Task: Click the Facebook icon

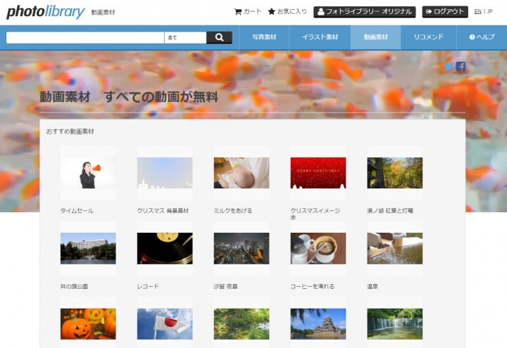Action: tap(461, 67)
